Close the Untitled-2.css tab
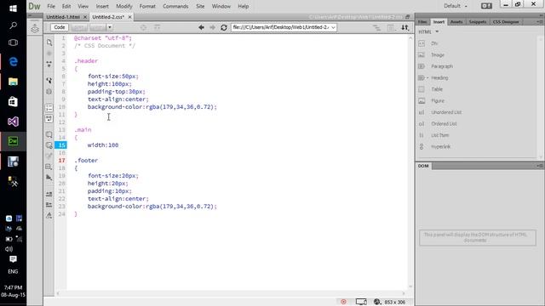The image size is (545, 306). pyautogui.click(x=130, y=17)
